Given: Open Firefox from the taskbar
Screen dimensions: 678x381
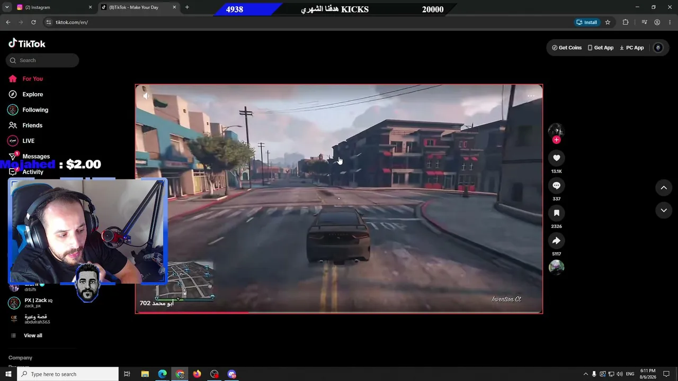Looking at the screenshot, I should [197, 374].
